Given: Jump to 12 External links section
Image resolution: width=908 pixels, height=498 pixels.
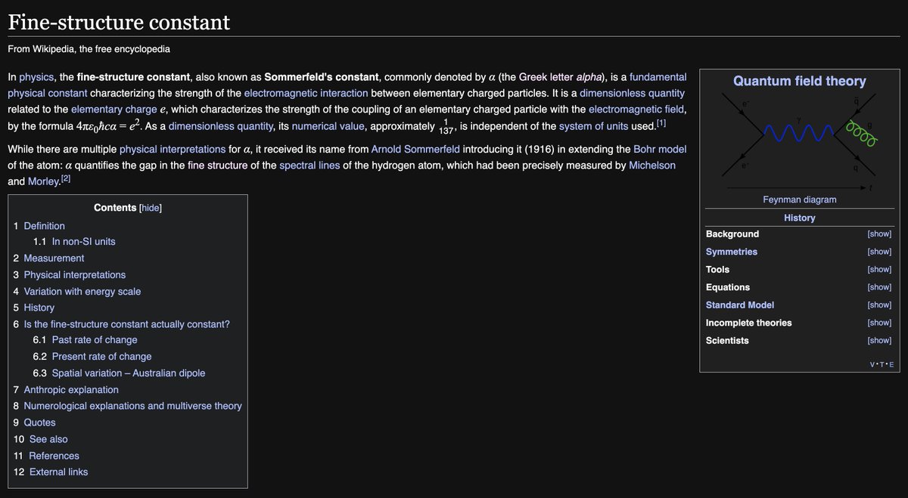Looking at the screenshot, I should coord(51,472).
